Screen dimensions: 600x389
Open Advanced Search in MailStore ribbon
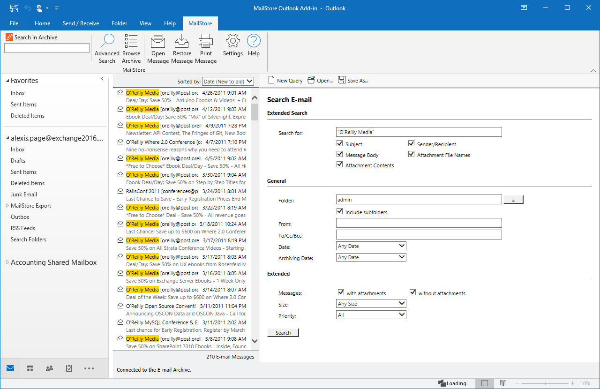(107, 49)
